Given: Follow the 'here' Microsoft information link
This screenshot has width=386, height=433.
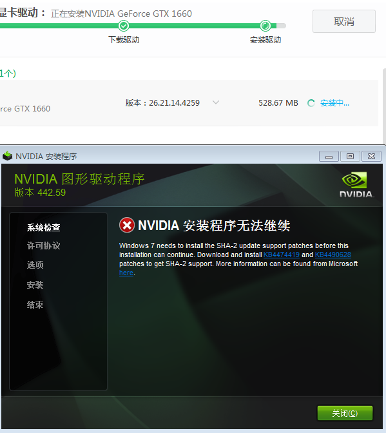Looking at the screenshot, I should (x=126, y=273).
